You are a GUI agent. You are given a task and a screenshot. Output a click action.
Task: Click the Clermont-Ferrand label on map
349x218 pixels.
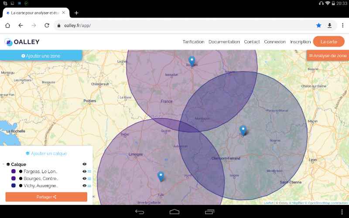226,158
